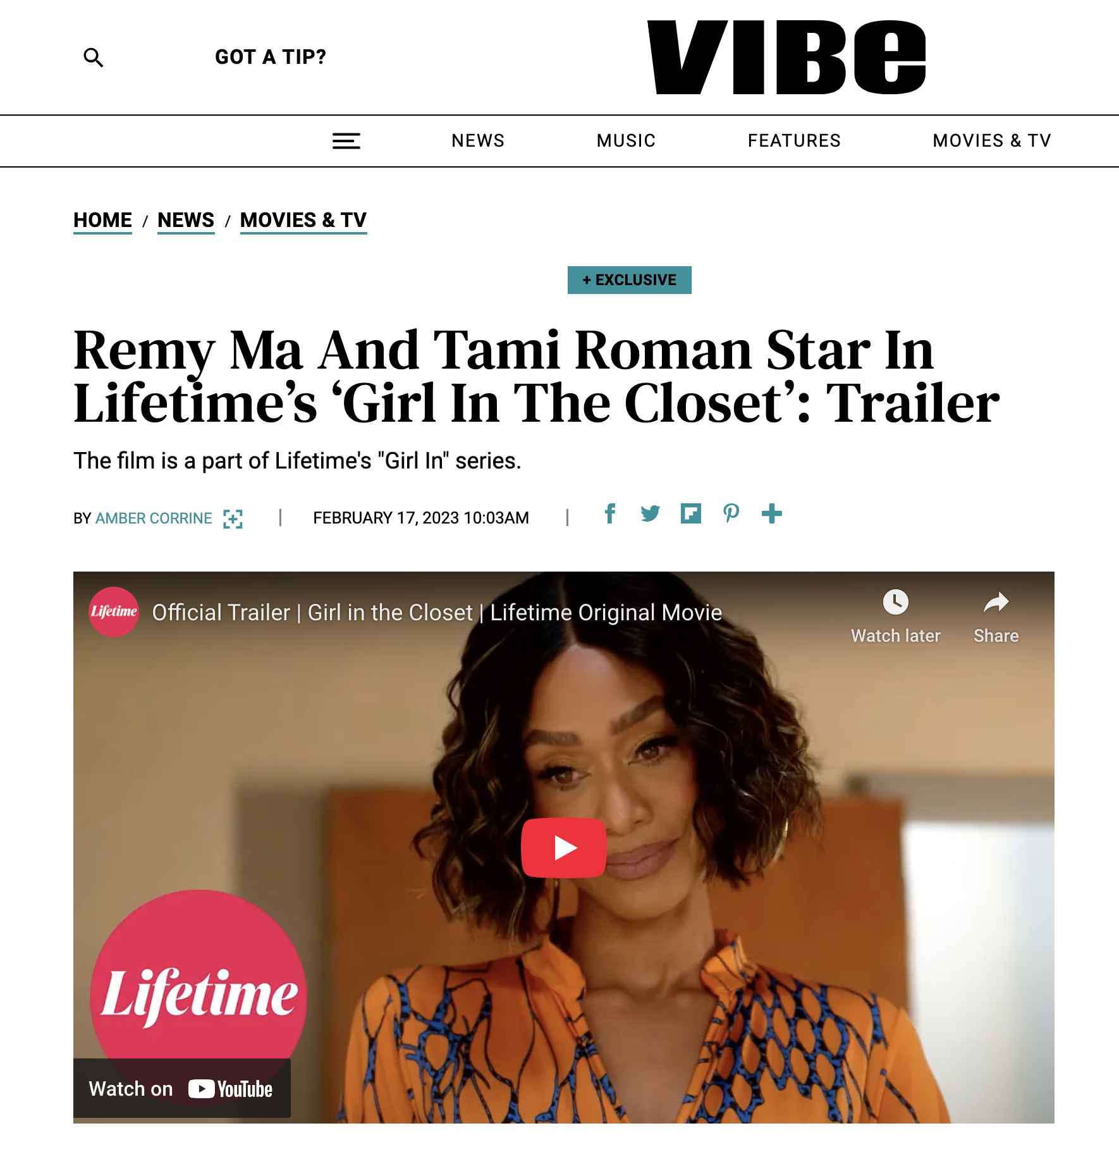The width and height of the screenshot is (1119, 1152).
Task: Play the YouTube trailer video
Action: coord(563,847)
